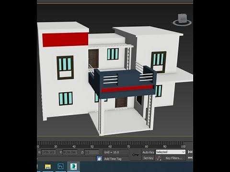Click the 3ds Max taskbar icon

[73, 167]
